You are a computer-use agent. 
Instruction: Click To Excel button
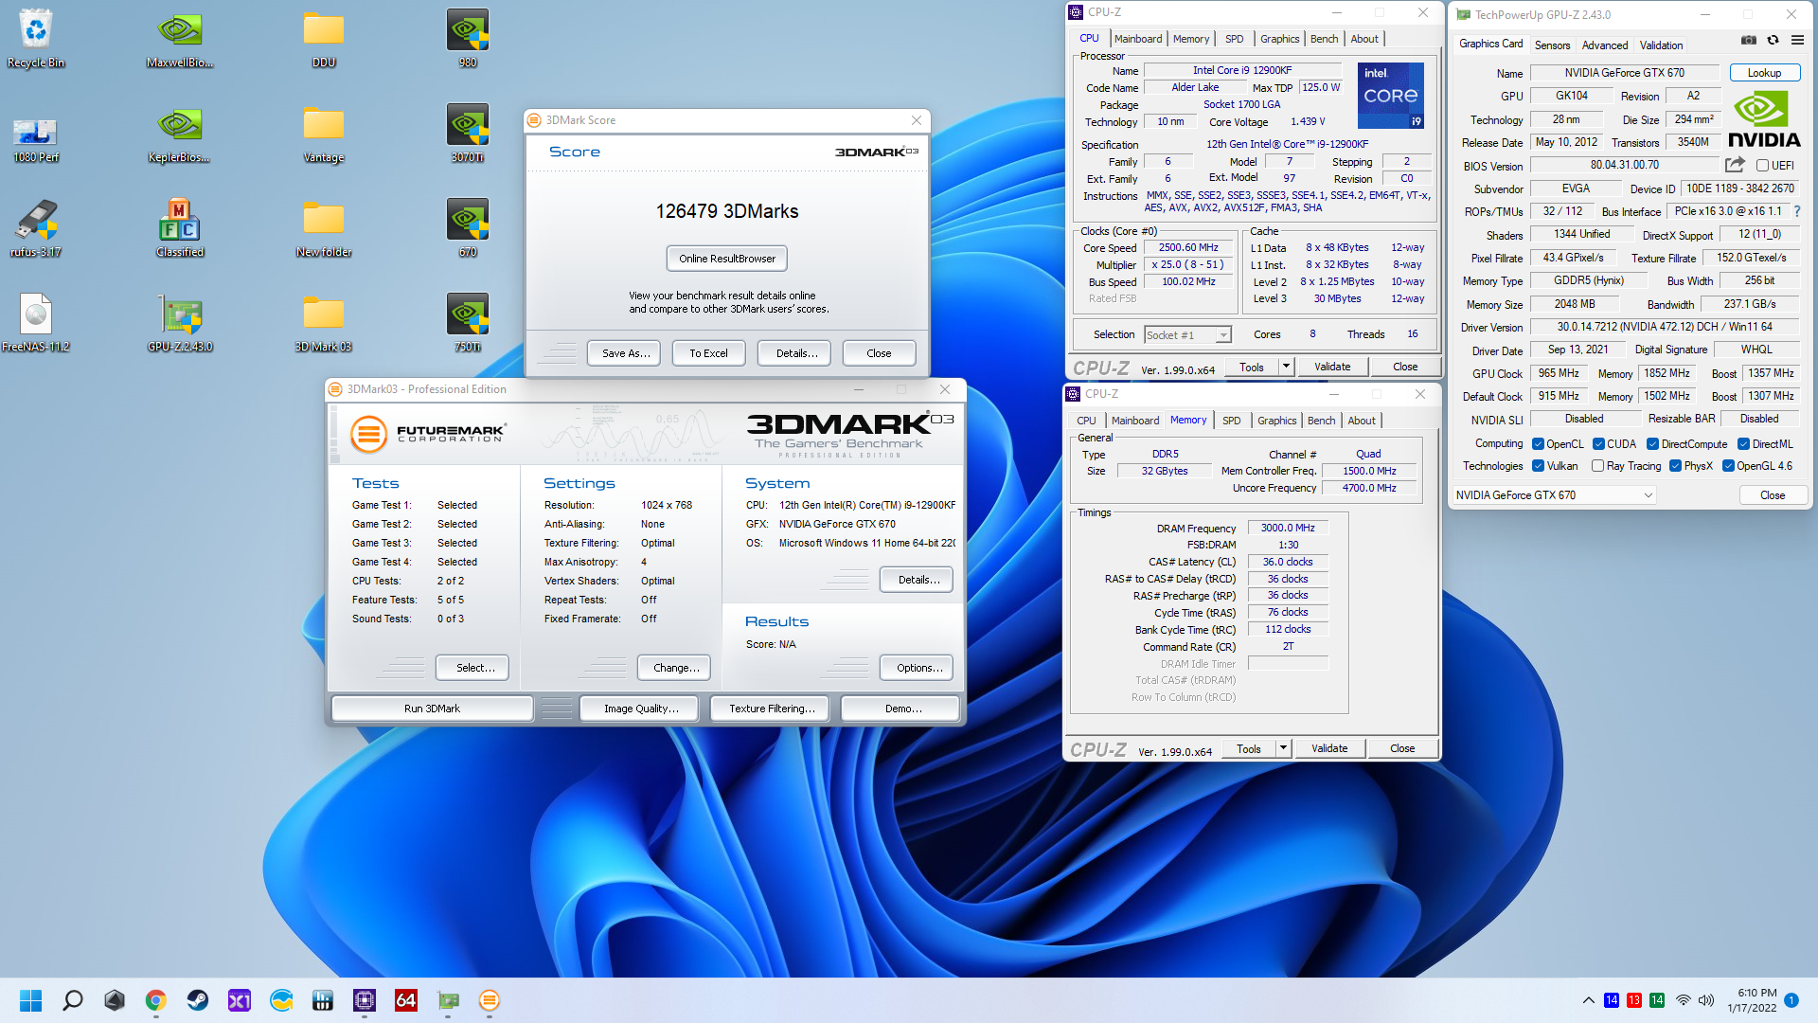click(x=708, y=353)
